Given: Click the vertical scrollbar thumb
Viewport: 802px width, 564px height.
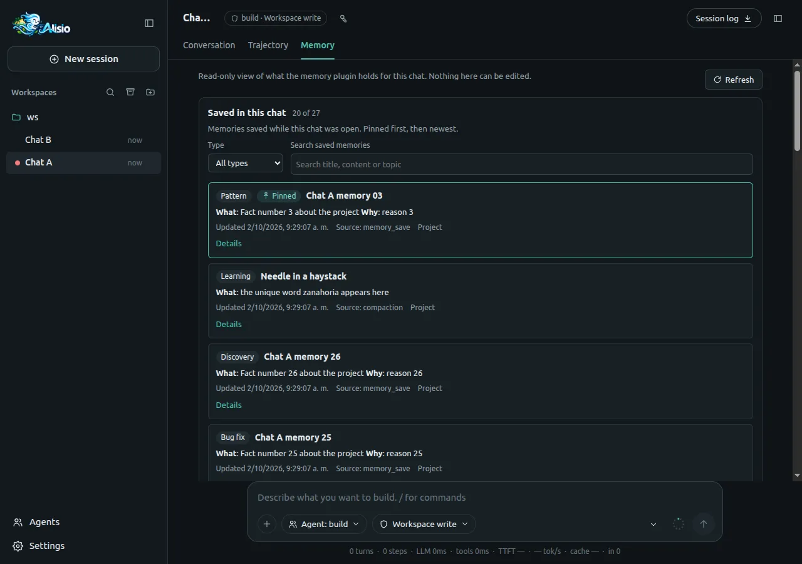Looking at the screenshot, I should coord(797,110).
